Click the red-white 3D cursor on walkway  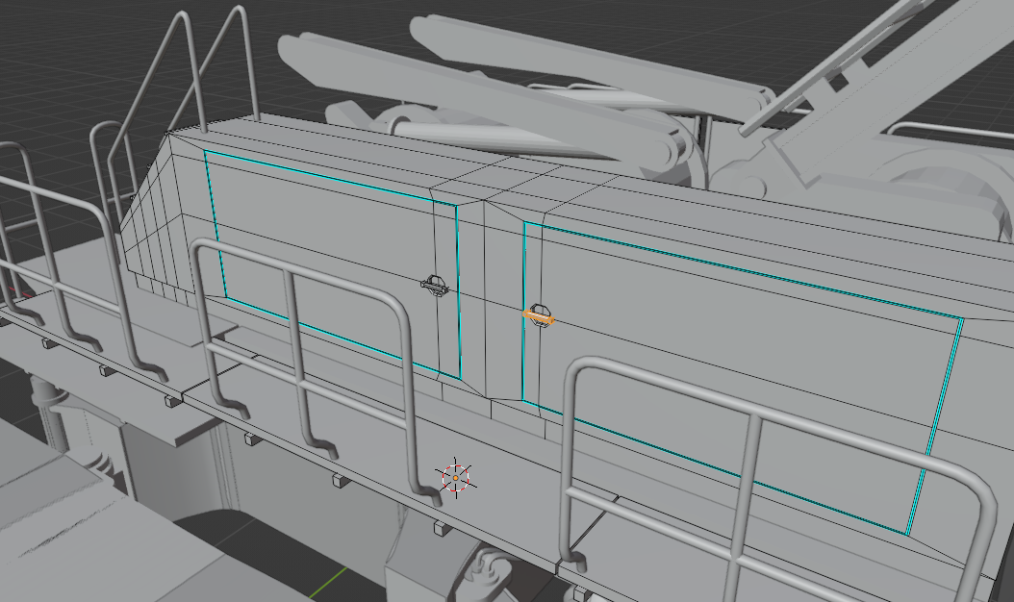[455, 478]
